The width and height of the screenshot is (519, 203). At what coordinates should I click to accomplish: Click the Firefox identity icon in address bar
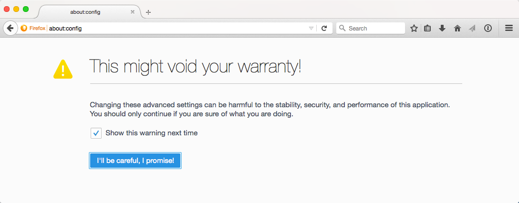click(23, 29)
